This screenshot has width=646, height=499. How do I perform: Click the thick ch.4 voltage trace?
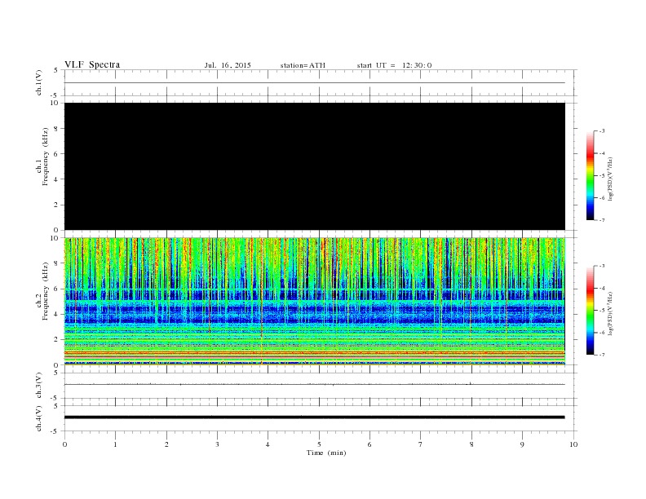coord(315,417)
